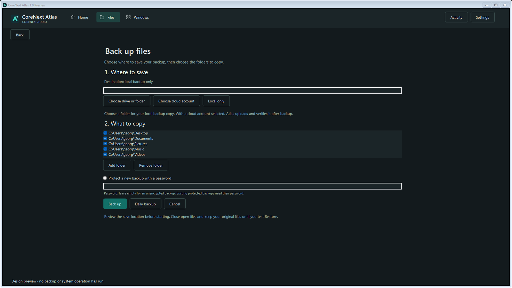512x288 pixels.
Task: Select the C:\Users\georg\Pictures row text
Action: (x=128, y=144)
